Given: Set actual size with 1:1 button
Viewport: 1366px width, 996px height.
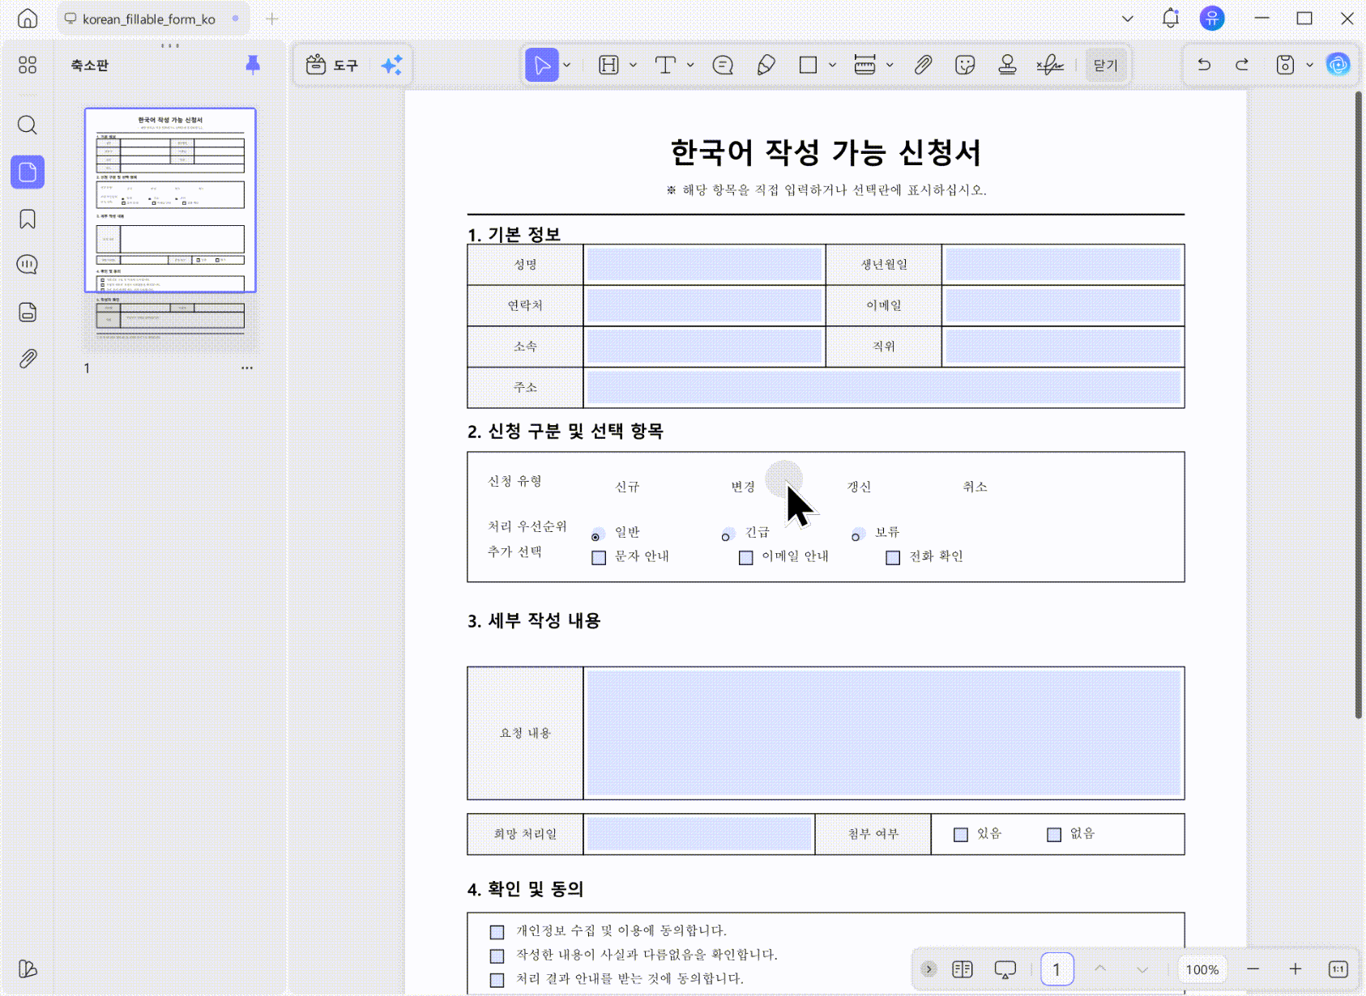Looking at the screenshot, I should pos(1338,969).
